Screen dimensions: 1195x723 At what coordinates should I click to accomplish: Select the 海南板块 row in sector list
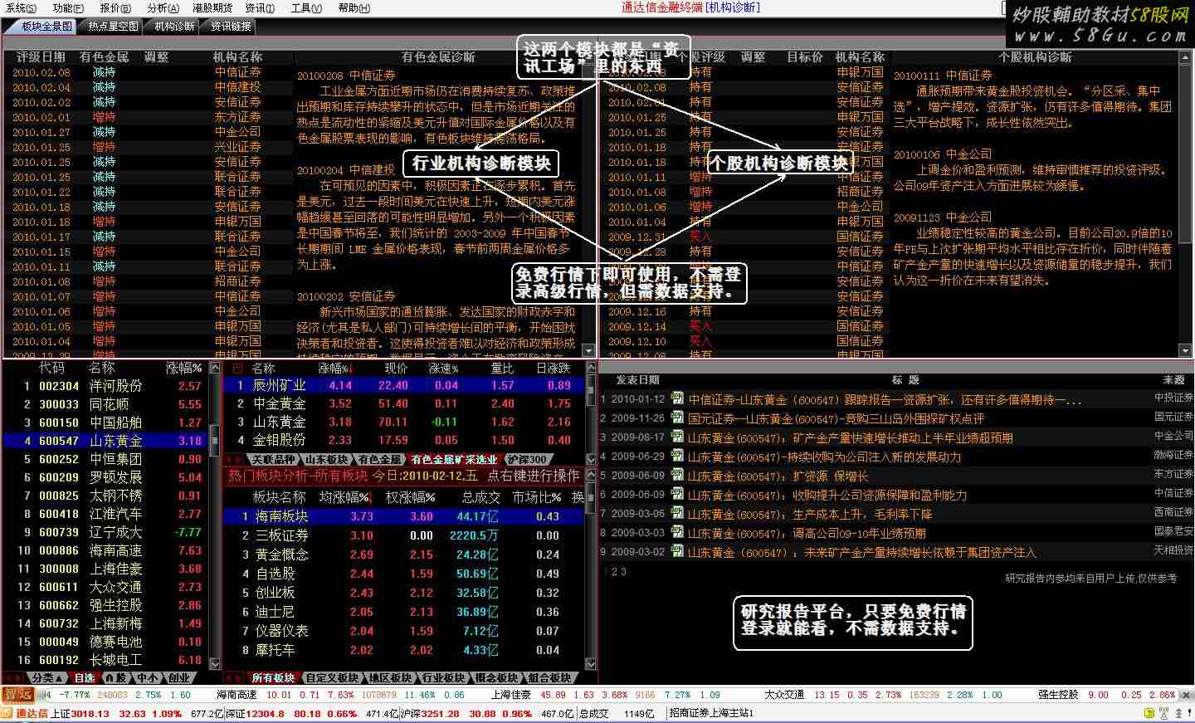pos(404,516)
